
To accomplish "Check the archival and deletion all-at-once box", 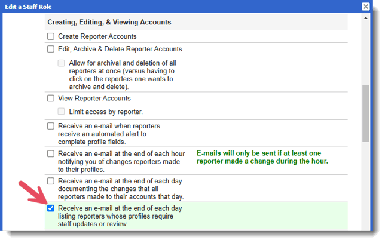I will [62, 63].
